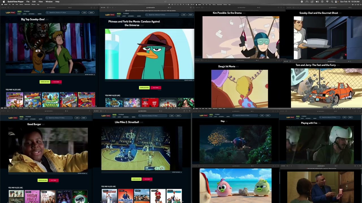The height and width of the screenshot is (203, 362).
Task: Click the Doug's 1st Movie video
Action: (x=240, y=89)
